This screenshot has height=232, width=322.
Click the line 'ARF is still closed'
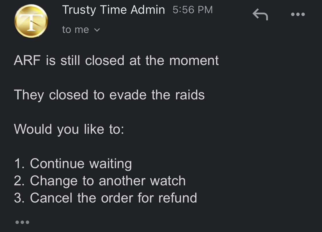coord(116,60)
